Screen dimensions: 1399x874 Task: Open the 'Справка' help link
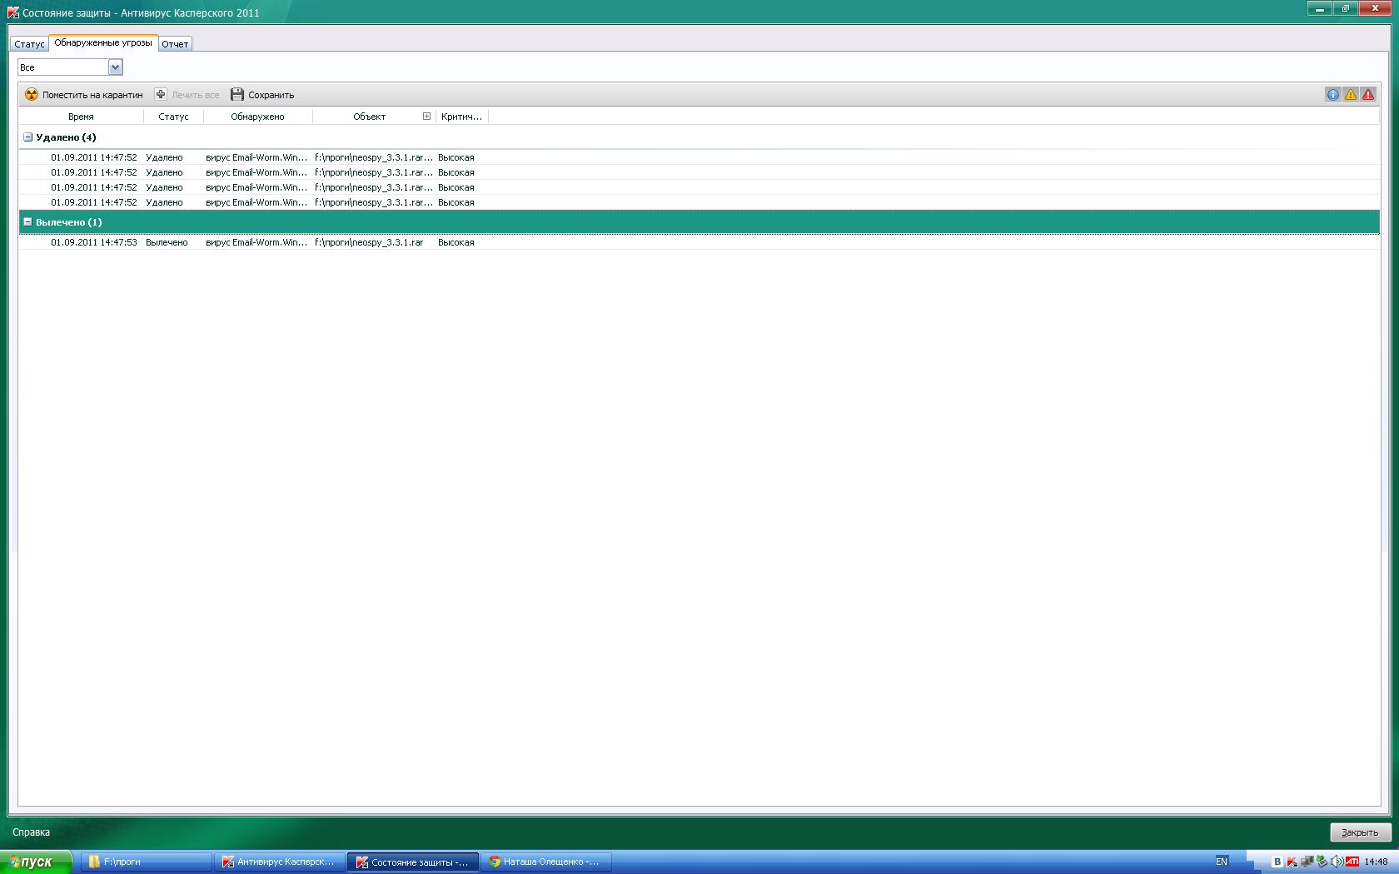pos(31,832)
